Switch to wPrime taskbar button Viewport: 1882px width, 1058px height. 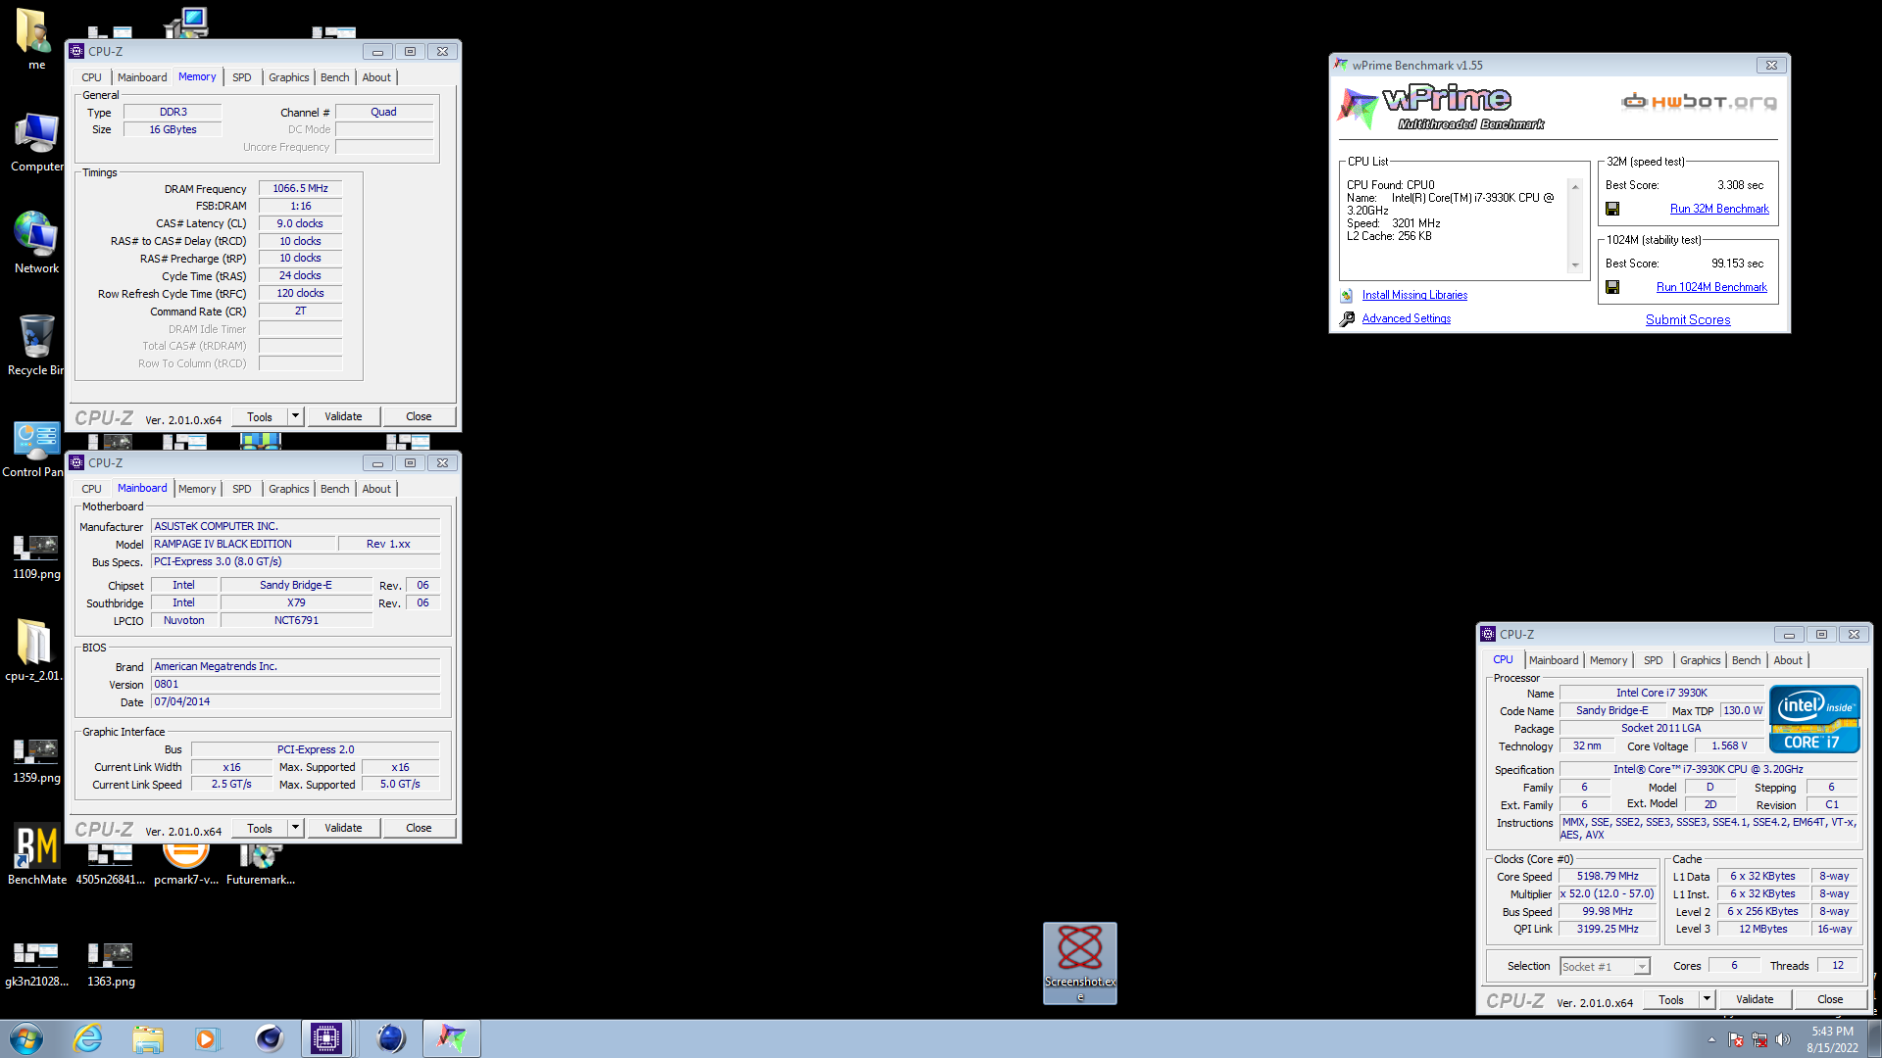(x=452, y=1038)
